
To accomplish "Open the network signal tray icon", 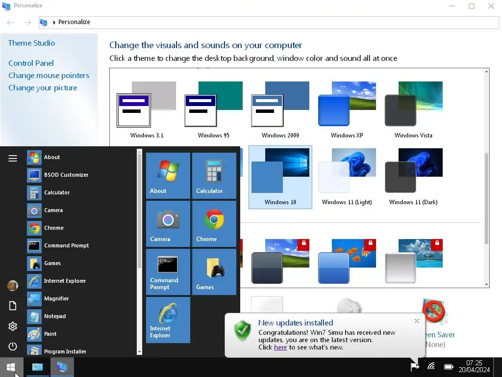I will tap(431, 366).
